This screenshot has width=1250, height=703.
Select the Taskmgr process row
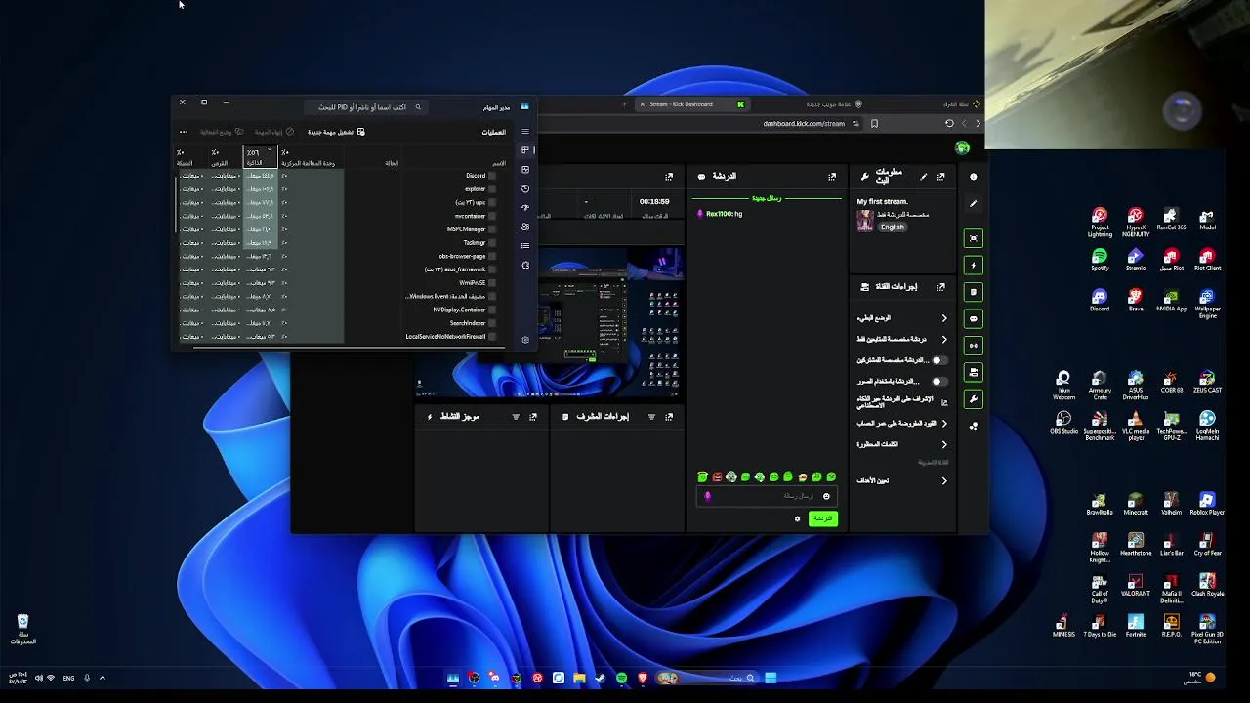337,242
